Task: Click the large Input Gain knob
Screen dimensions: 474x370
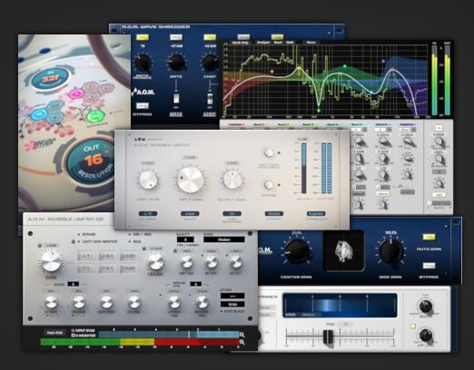Action: coord(191,180)
